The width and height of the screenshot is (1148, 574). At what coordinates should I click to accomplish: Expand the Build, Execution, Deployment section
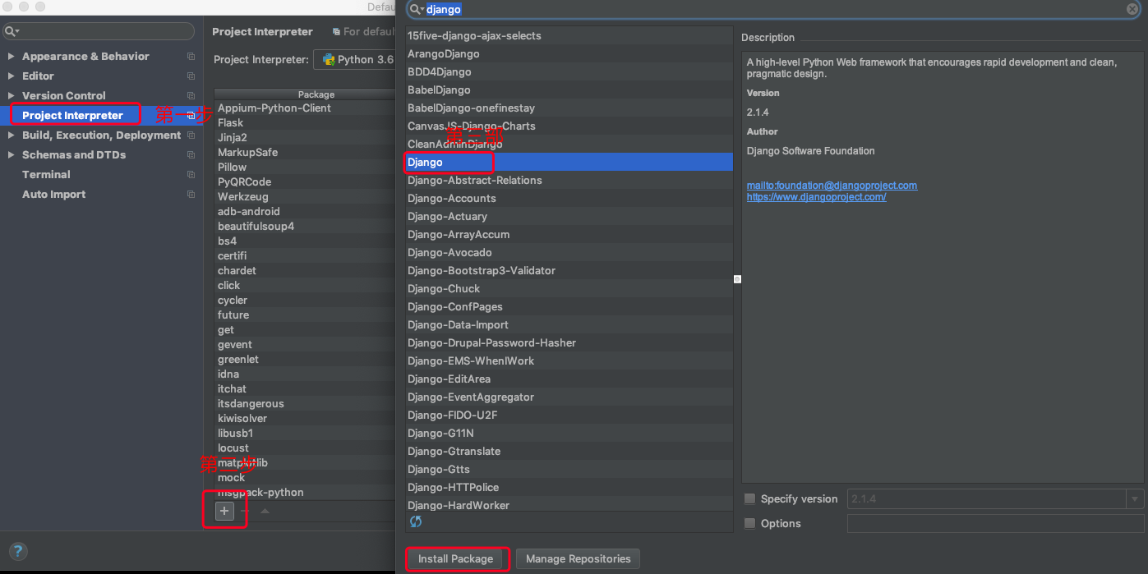[x=11, y=135]
